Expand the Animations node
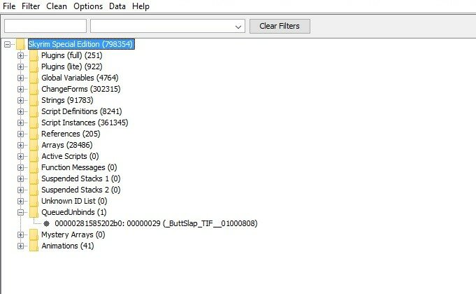Viewport: 476px width, 294px height. click(20, 246)
